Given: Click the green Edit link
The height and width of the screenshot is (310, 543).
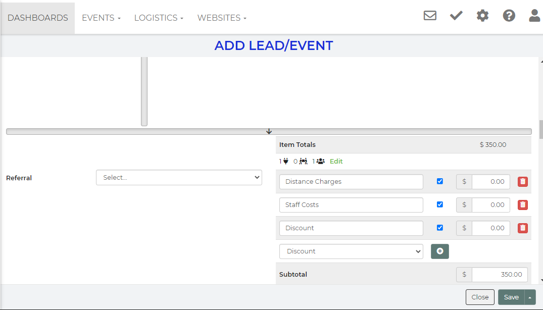Looking at the screenshot, I should pyautogui.click(x=336, y=162).
